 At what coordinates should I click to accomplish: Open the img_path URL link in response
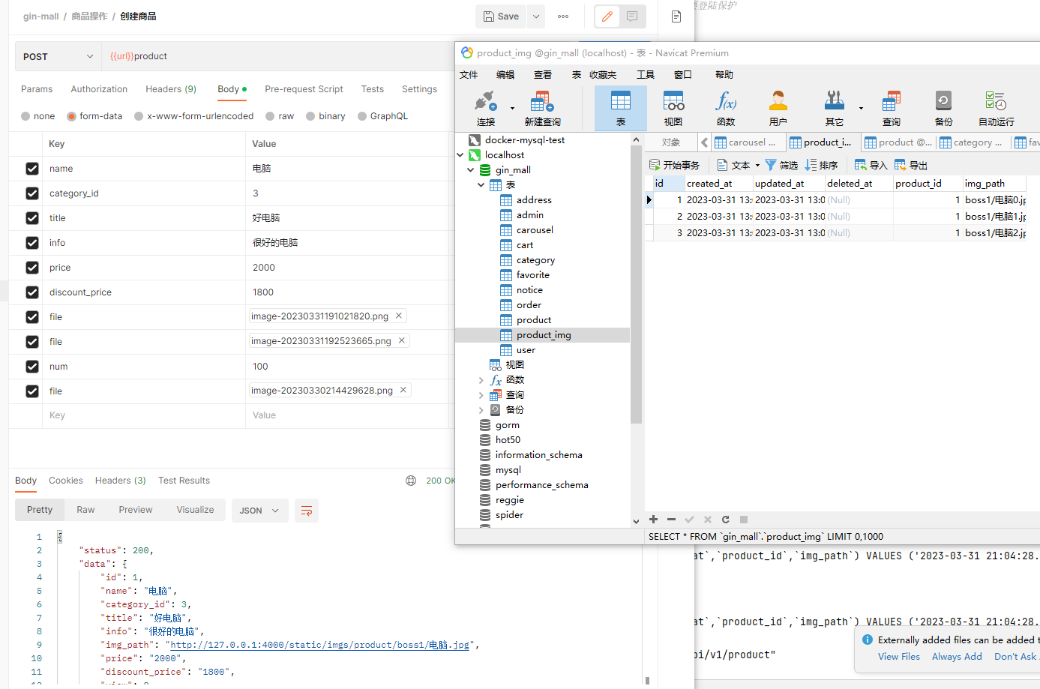tap(319, 645)
